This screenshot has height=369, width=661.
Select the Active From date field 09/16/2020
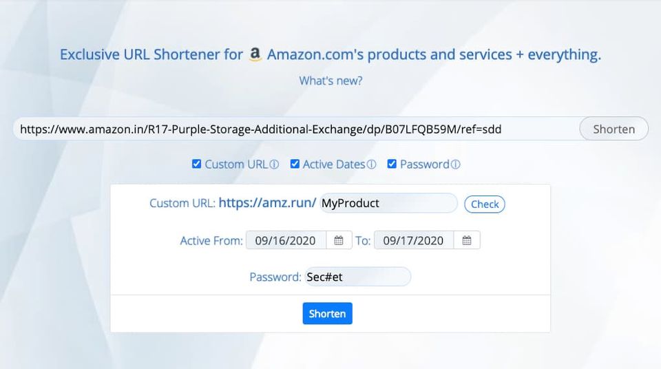coord(286,240)
